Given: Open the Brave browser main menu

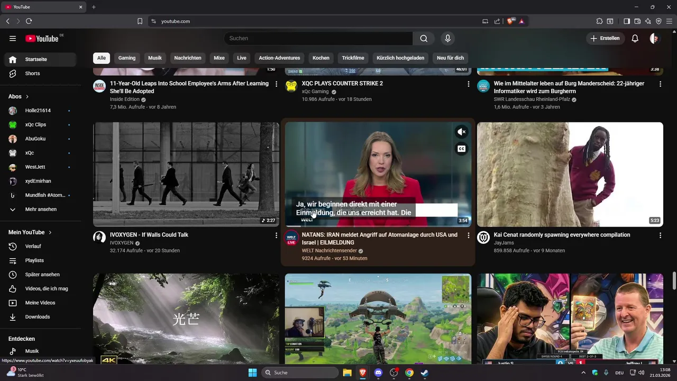Looking at the screenshot, I should pos(669,21).
